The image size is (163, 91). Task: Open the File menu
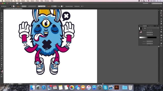pos(15,1)
